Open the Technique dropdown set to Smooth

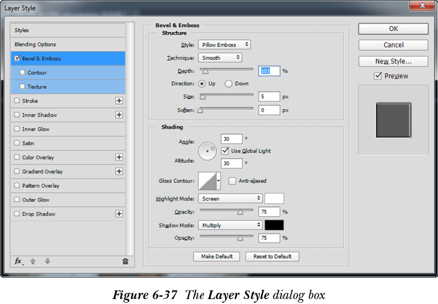[x=220, y=57]
